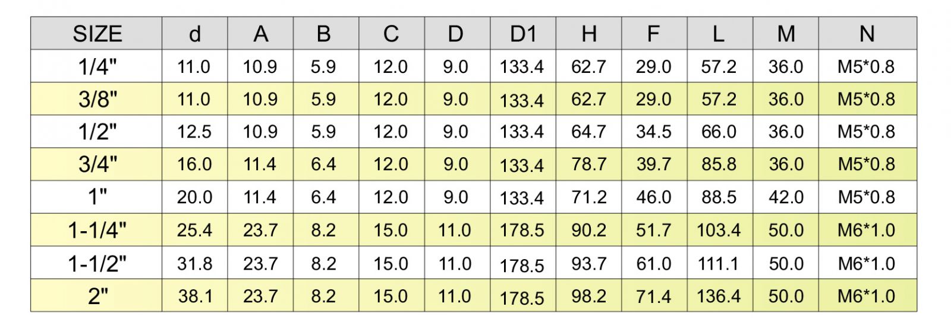
Task: Click the N column header
Action: point(867,34)
